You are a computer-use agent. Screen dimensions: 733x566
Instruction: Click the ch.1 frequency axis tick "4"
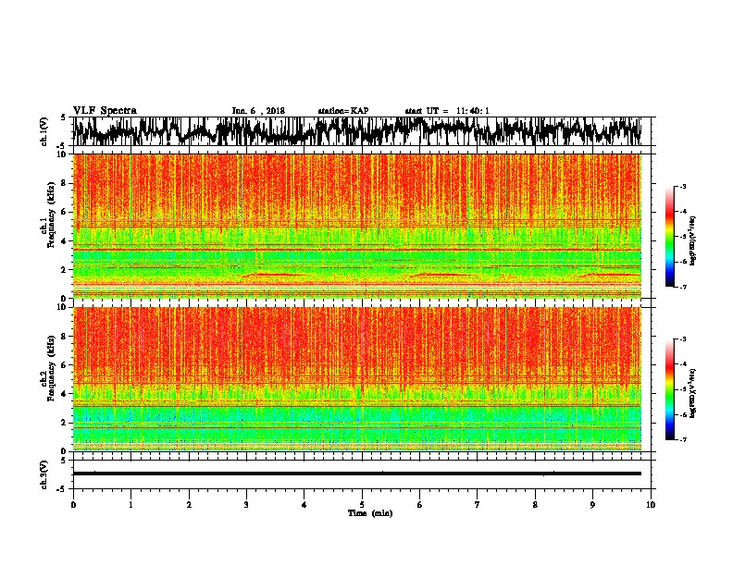(65, 241)
